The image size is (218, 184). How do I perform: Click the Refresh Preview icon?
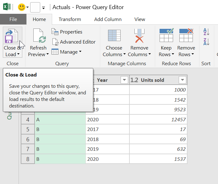click(x=38, y=35)
